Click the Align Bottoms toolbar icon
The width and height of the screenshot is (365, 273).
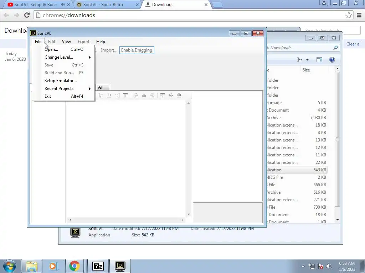coord(179,95)
